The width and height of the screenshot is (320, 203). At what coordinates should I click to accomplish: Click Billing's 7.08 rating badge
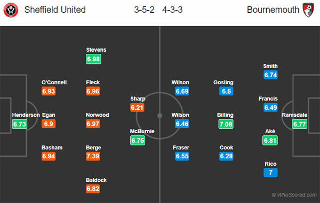pyautogui.click(x=226, y=124)
